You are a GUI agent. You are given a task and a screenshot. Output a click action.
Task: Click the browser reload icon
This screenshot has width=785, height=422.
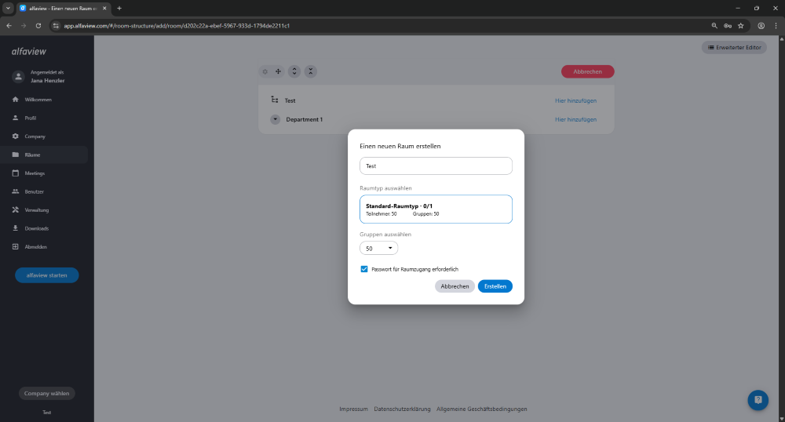point(38,25)
